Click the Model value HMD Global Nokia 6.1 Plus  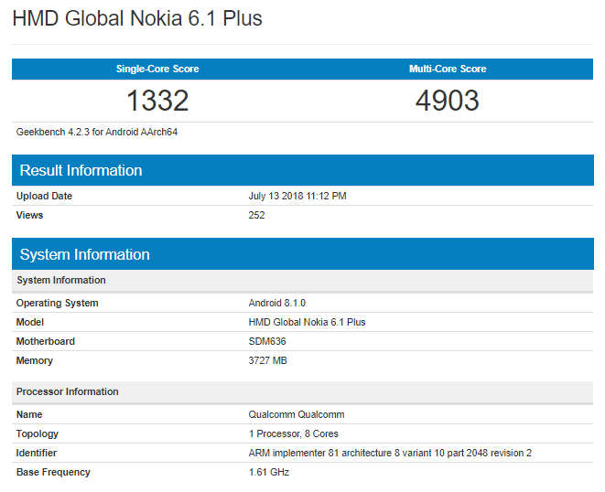click(x=307, y=322)
